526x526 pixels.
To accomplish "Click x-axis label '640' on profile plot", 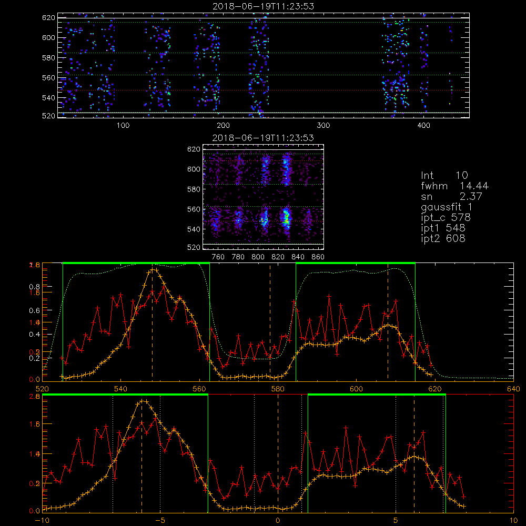I will click(x=513, y=389).
